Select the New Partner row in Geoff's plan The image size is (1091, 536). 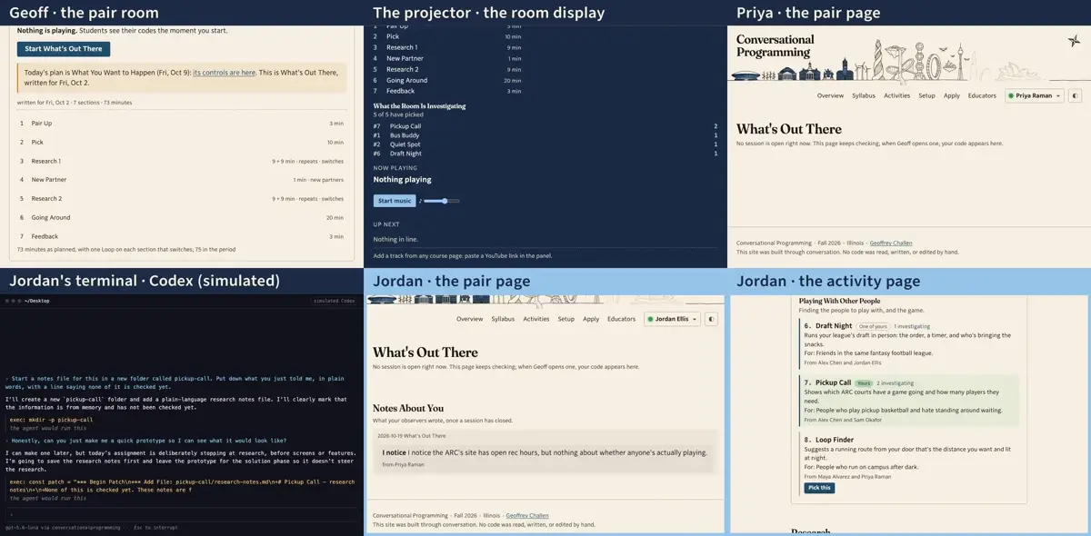tap(182, 180)
